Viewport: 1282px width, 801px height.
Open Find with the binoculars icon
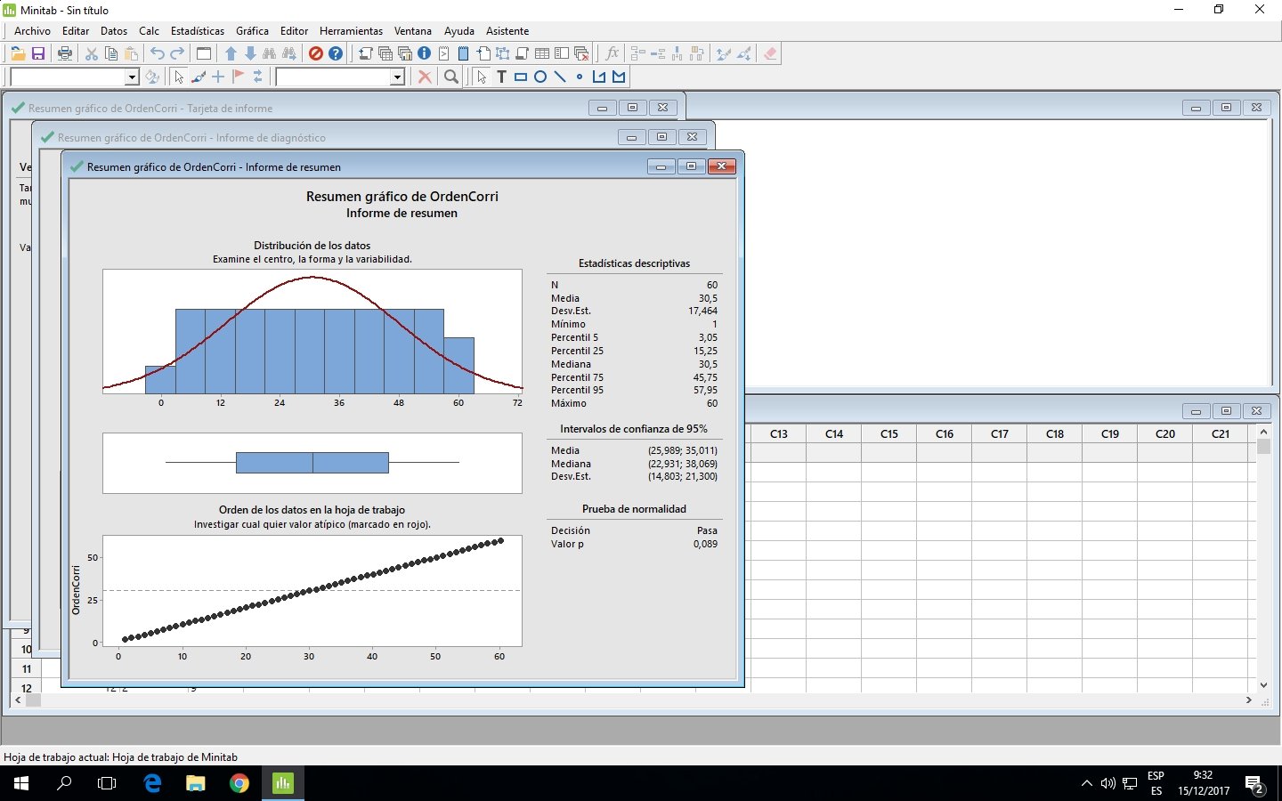(x=270, y=54)
